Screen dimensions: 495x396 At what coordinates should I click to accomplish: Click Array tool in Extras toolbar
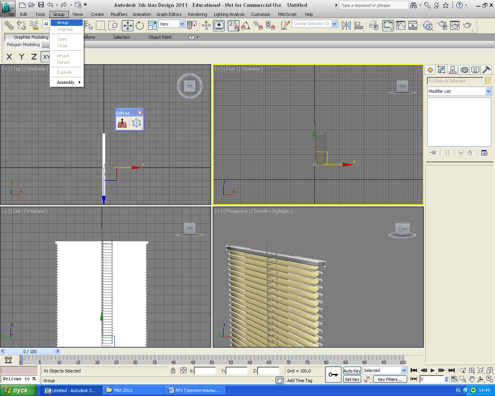[137, 123]
